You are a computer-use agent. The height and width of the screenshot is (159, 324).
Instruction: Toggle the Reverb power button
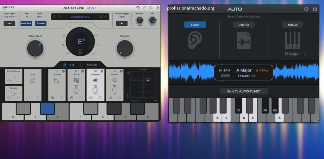(x=110, y=98)
